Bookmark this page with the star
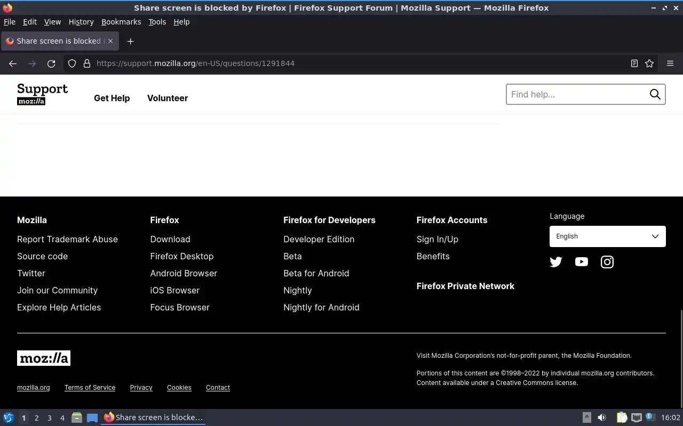Viewport: 683px width, 426px height. tap(649, 63)
